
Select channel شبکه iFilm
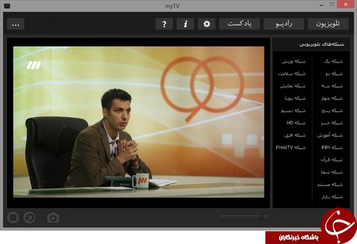point(332,147)
